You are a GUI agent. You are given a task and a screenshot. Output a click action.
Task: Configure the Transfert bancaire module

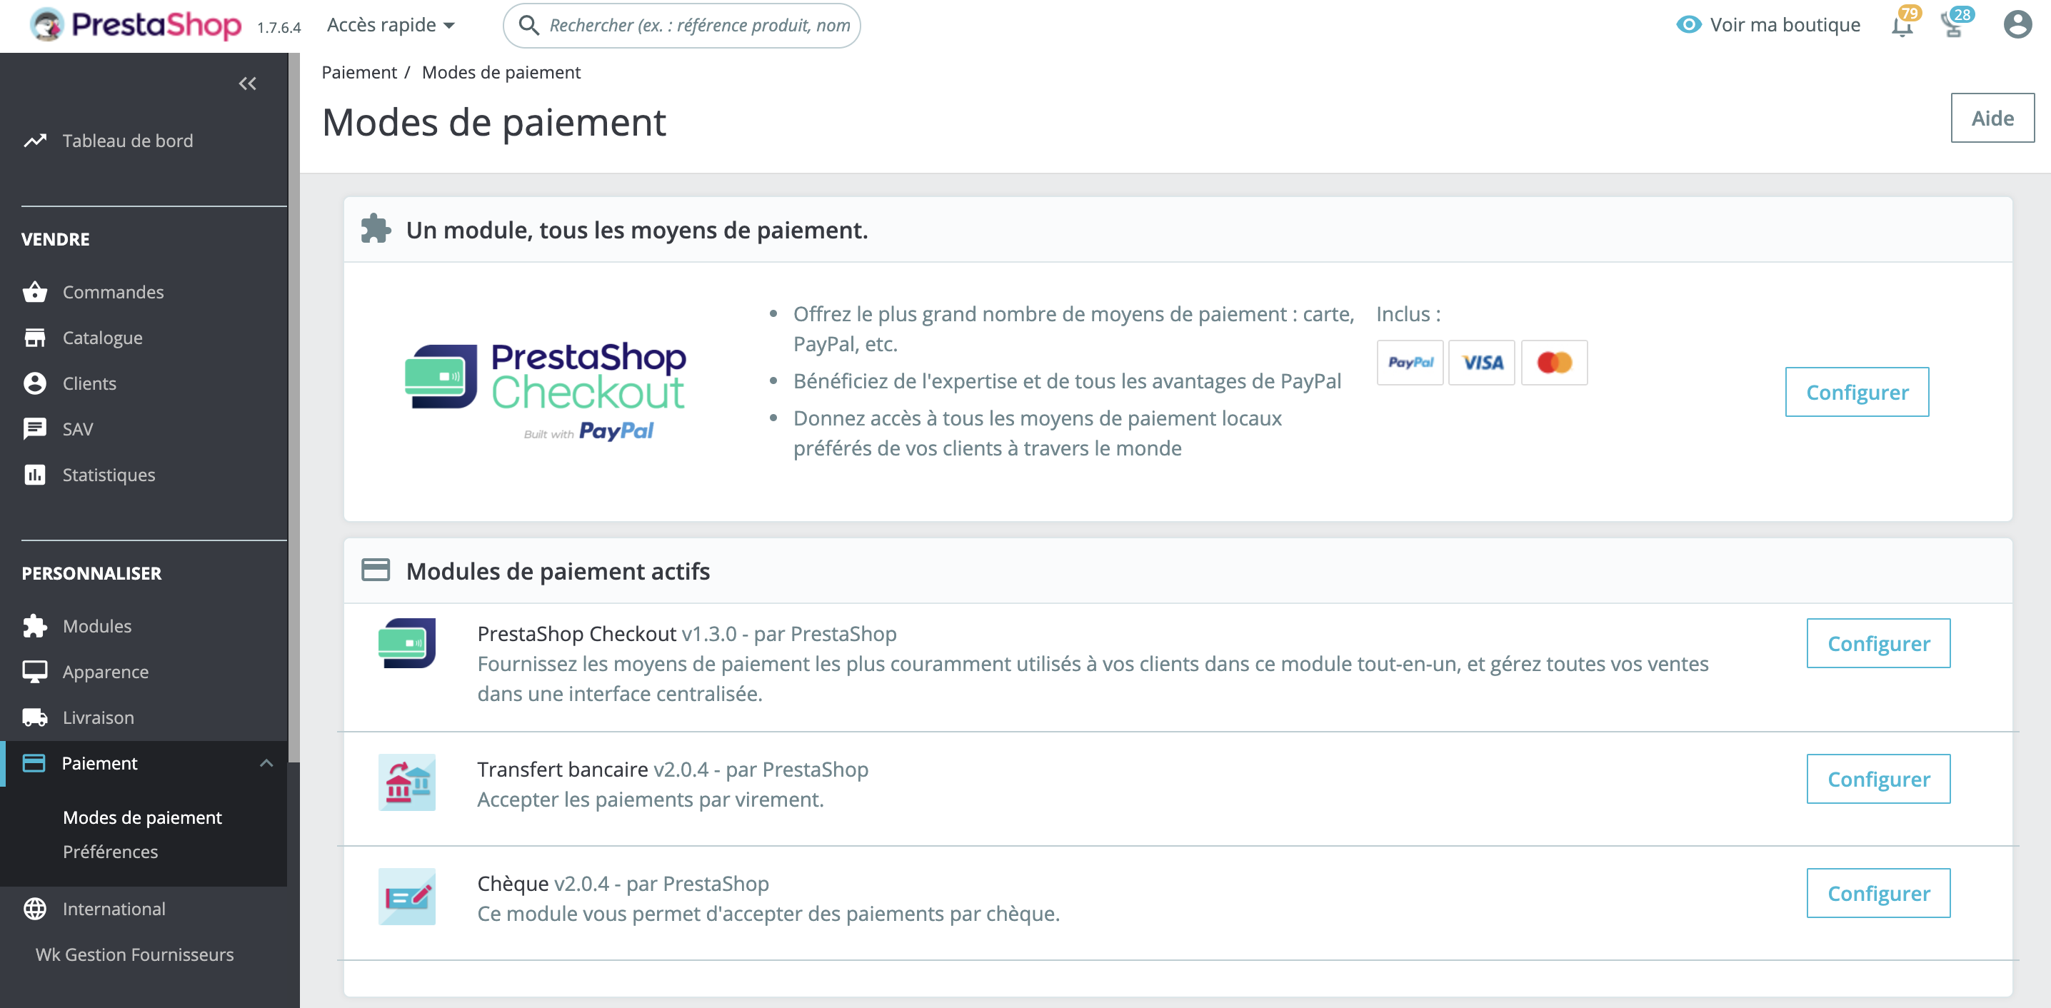[x=1878, y=779]
